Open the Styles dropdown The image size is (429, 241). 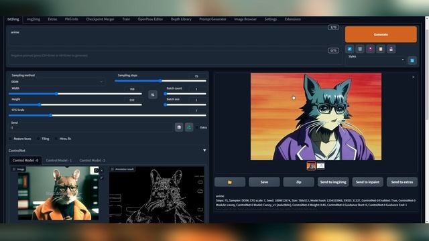376,60
